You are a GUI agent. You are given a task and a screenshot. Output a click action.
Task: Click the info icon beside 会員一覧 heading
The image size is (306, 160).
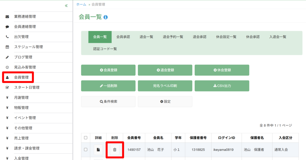point(105,17)
